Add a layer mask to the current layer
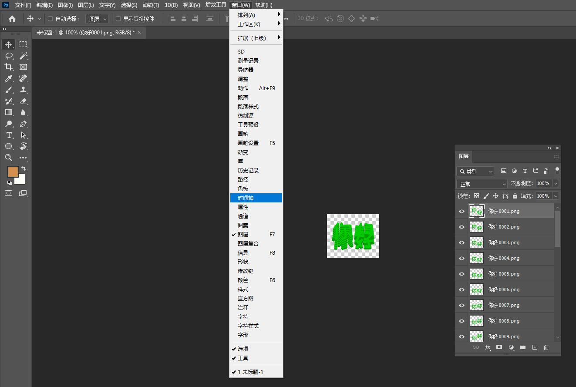 (x=499, y=347)
